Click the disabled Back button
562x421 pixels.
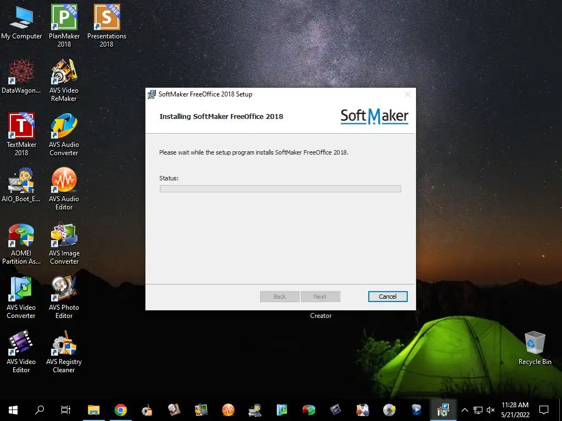(x=279, y=297)
